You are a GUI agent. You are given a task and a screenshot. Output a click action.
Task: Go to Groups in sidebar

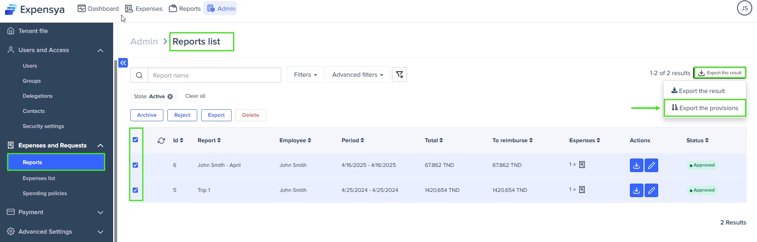point(32,81)
